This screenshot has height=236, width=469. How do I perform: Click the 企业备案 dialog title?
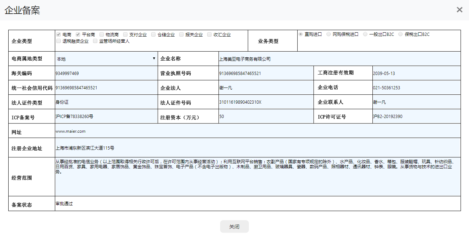(x=22, y=10)
